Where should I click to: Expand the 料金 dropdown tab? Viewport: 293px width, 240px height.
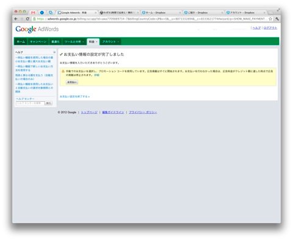click(x=93, y=42)
